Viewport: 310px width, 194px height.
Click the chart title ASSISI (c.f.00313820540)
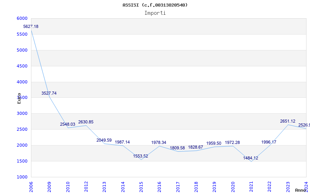coord(155,5)
